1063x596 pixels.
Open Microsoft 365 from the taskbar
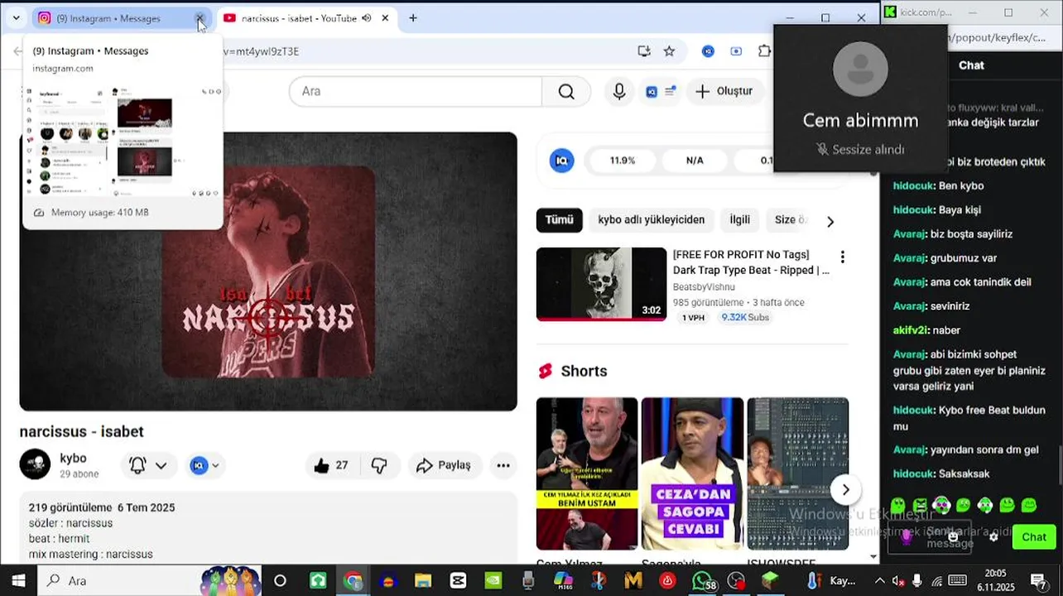[x=563, y=581]
